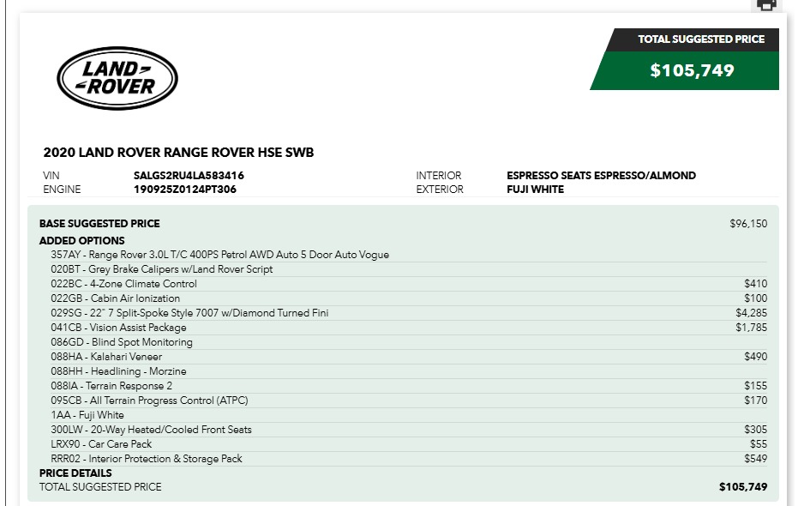
Task: Click the print icon above the sticker
Action: pos(765,4)
